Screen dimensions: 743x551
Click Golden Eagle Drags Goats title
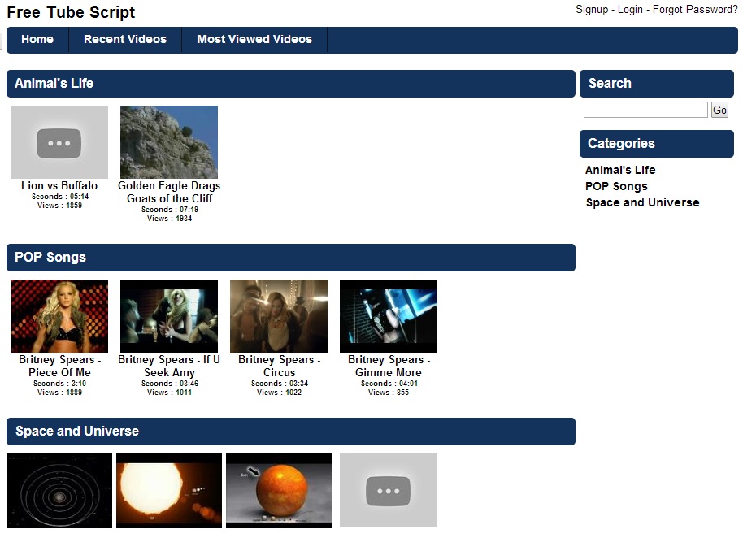[169, 192]
